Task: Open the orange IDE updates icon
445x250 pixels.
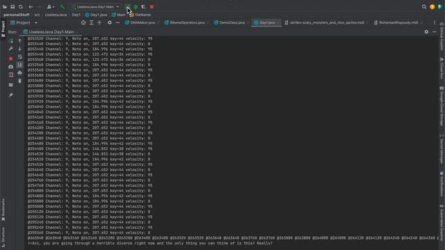Action: point(432,7)
